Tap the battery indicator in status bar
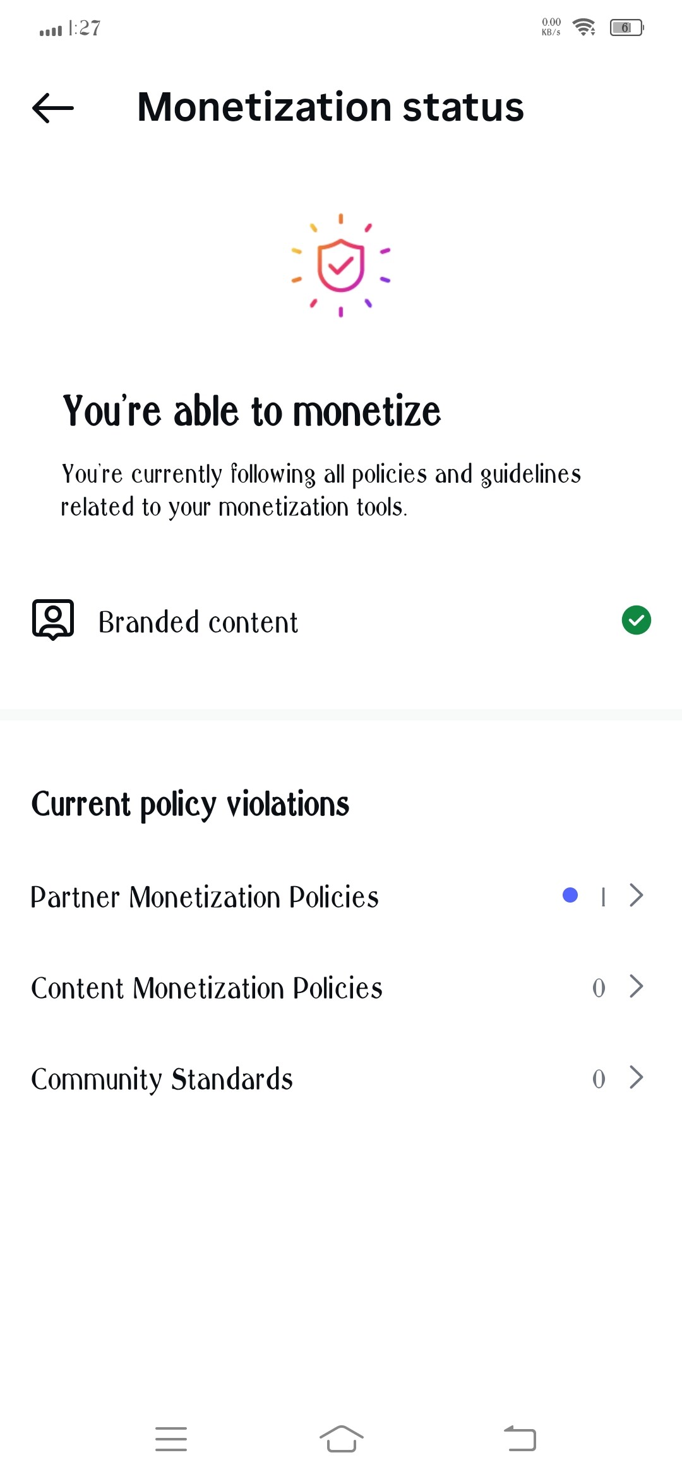Viewport: 682px width, 1479px height. pyautogui.click(x=626, y=28)
